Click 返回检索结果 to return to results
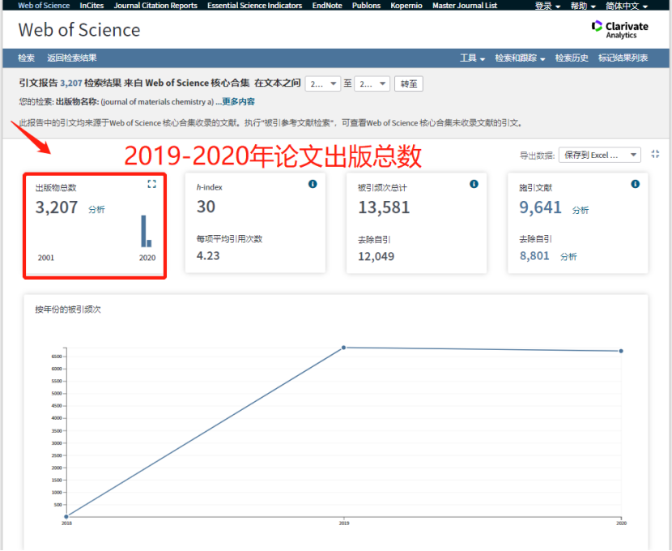Screen dimensions: 672x551 tap(71, 58)
